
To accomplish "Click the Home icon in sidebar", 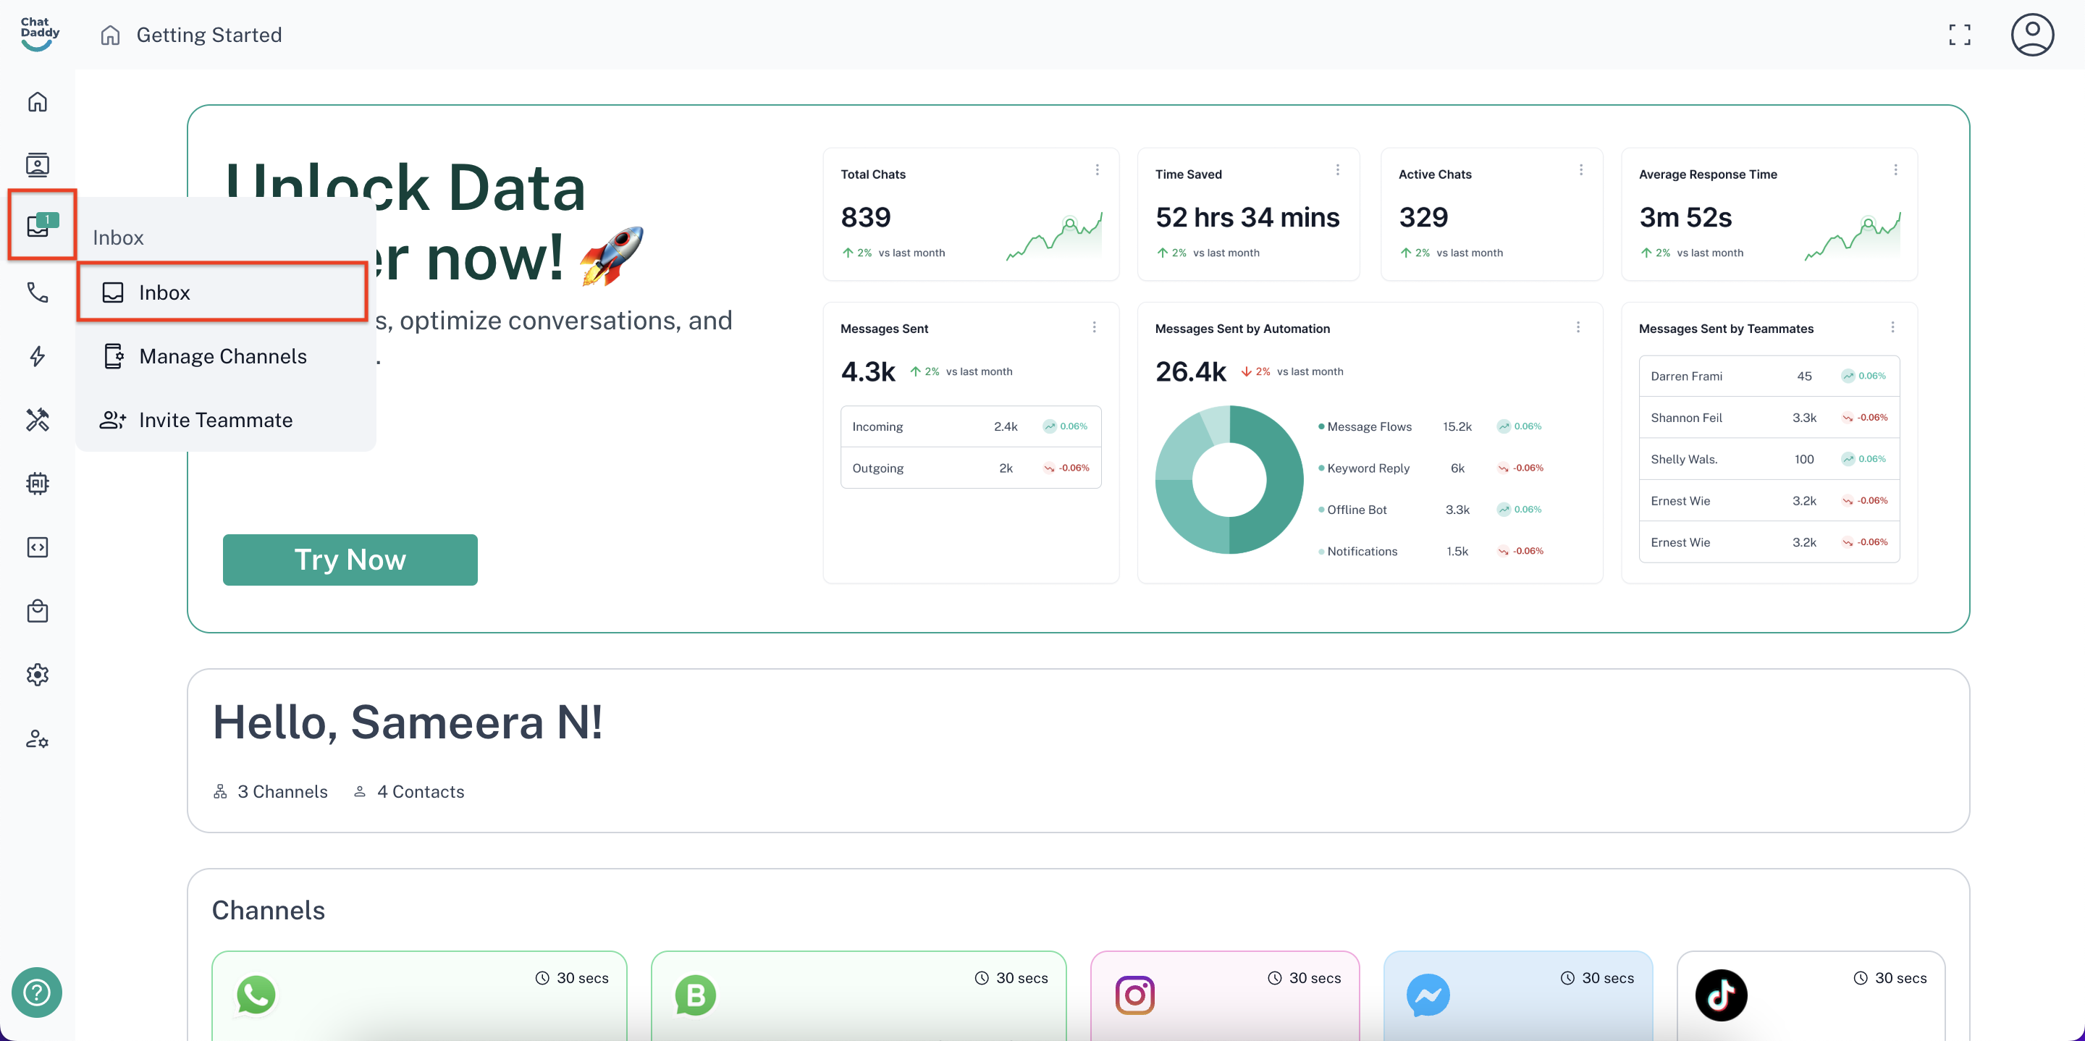I will [37, 102].
